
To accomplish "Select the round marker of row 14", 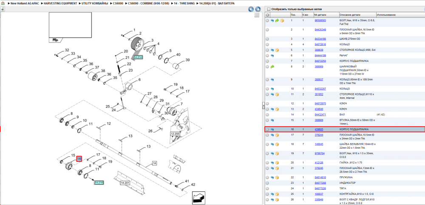I will [x=267, y=114].
